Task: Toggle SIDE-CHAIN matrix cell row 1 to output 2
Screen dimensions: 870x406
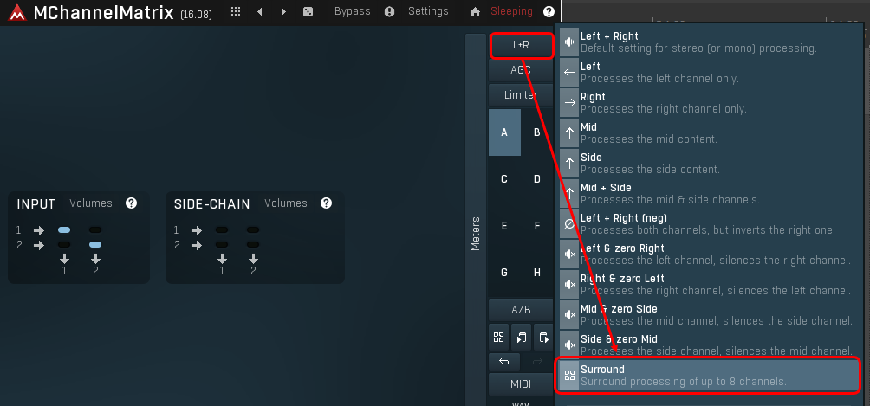Action: click(x=253, y=229)
